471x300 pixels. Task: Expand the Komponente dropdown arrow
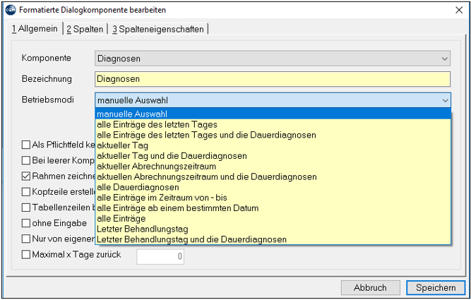point(445,59)
